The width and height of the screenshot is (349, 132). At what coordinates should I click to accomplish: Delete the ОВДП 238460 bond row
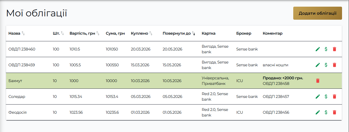(x=335, y=49)
